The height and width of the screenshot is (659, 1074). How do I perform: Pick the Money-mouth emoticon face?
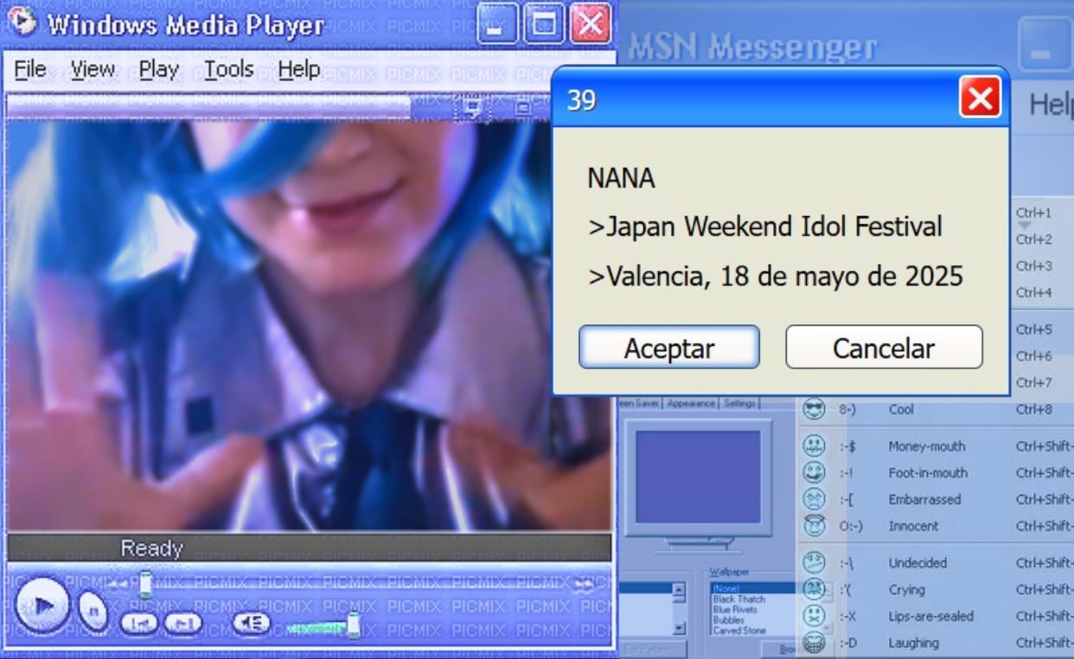(814, 446)
